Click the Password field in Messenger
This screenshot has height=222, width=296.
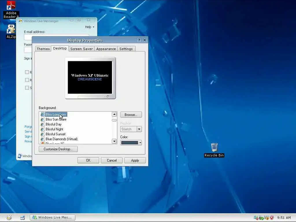(x=28, y=50)
